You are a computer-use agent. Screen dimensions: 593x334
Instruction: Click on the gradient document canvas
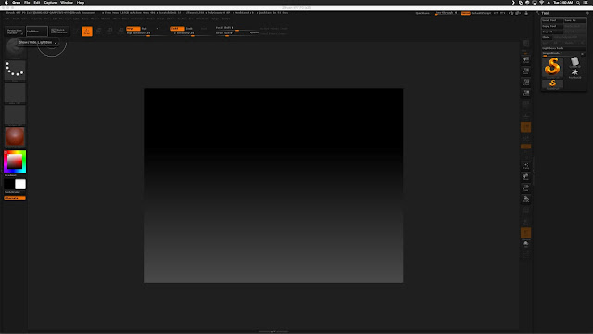pos(273,186)
